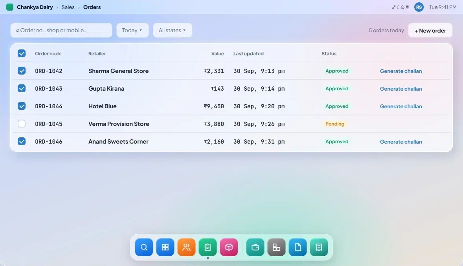Click the Order code column header
The height and width of the screenshot is (266, 463).
[48, 54]
